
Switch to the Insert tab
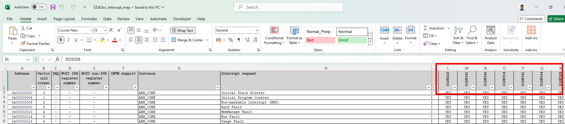tap(42, 19)
